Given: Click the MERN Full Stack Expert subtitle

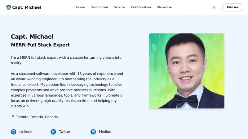Looking at the screenshot, I should point(40,45).
